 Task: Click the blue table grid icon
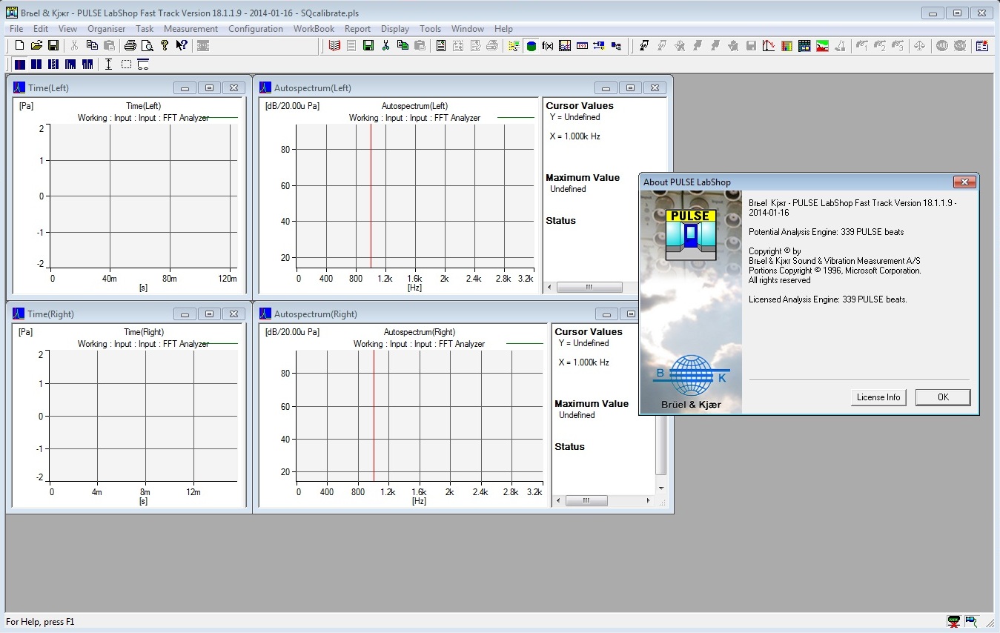click(x=804, y=46)
